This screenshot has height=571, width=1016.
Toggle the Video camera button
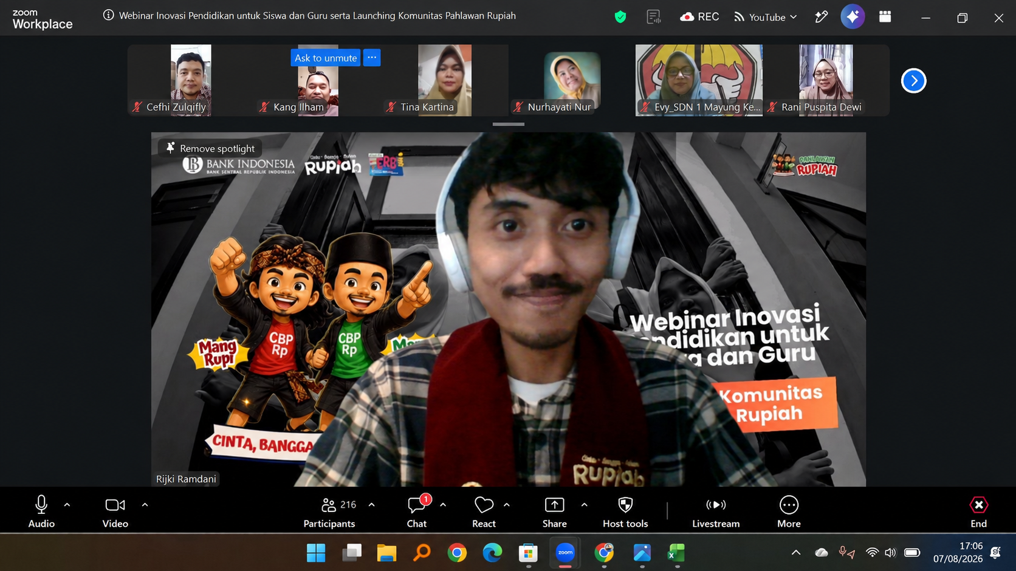tap(115, 511)
